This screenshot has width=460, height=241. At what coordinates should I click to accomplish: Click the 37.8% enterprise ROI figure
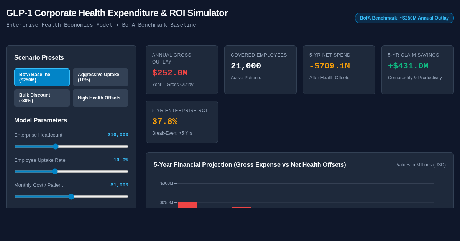point(165,122)
